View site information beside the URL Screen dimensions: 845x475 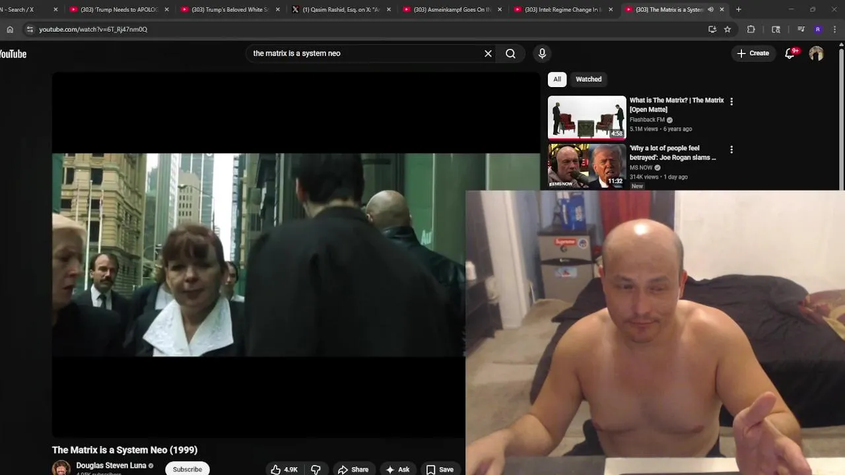29,29
